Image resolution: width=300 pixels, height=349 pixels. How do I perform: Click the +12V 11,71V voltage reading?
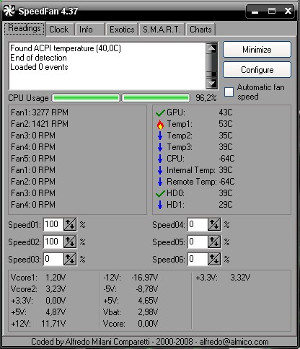pos(38,324)
